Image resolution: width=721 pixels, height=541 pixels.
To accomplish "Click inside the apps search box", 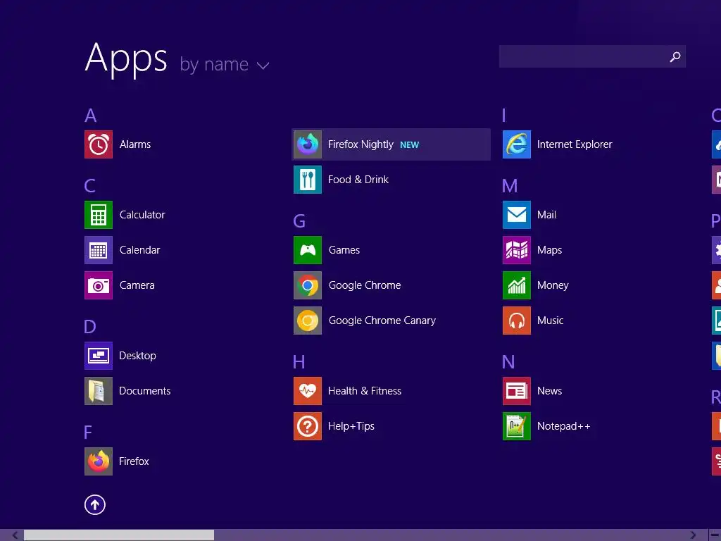I will coord(592,56).
